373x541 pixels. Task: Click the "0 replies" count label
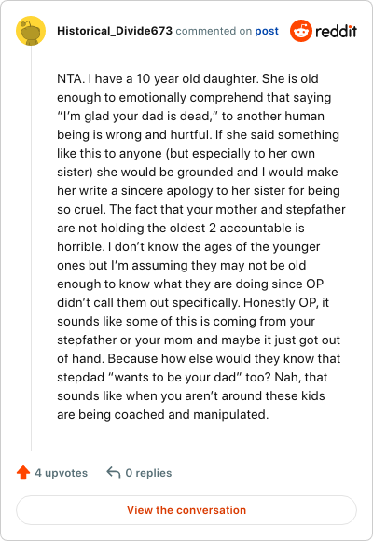tap(148, 473)
